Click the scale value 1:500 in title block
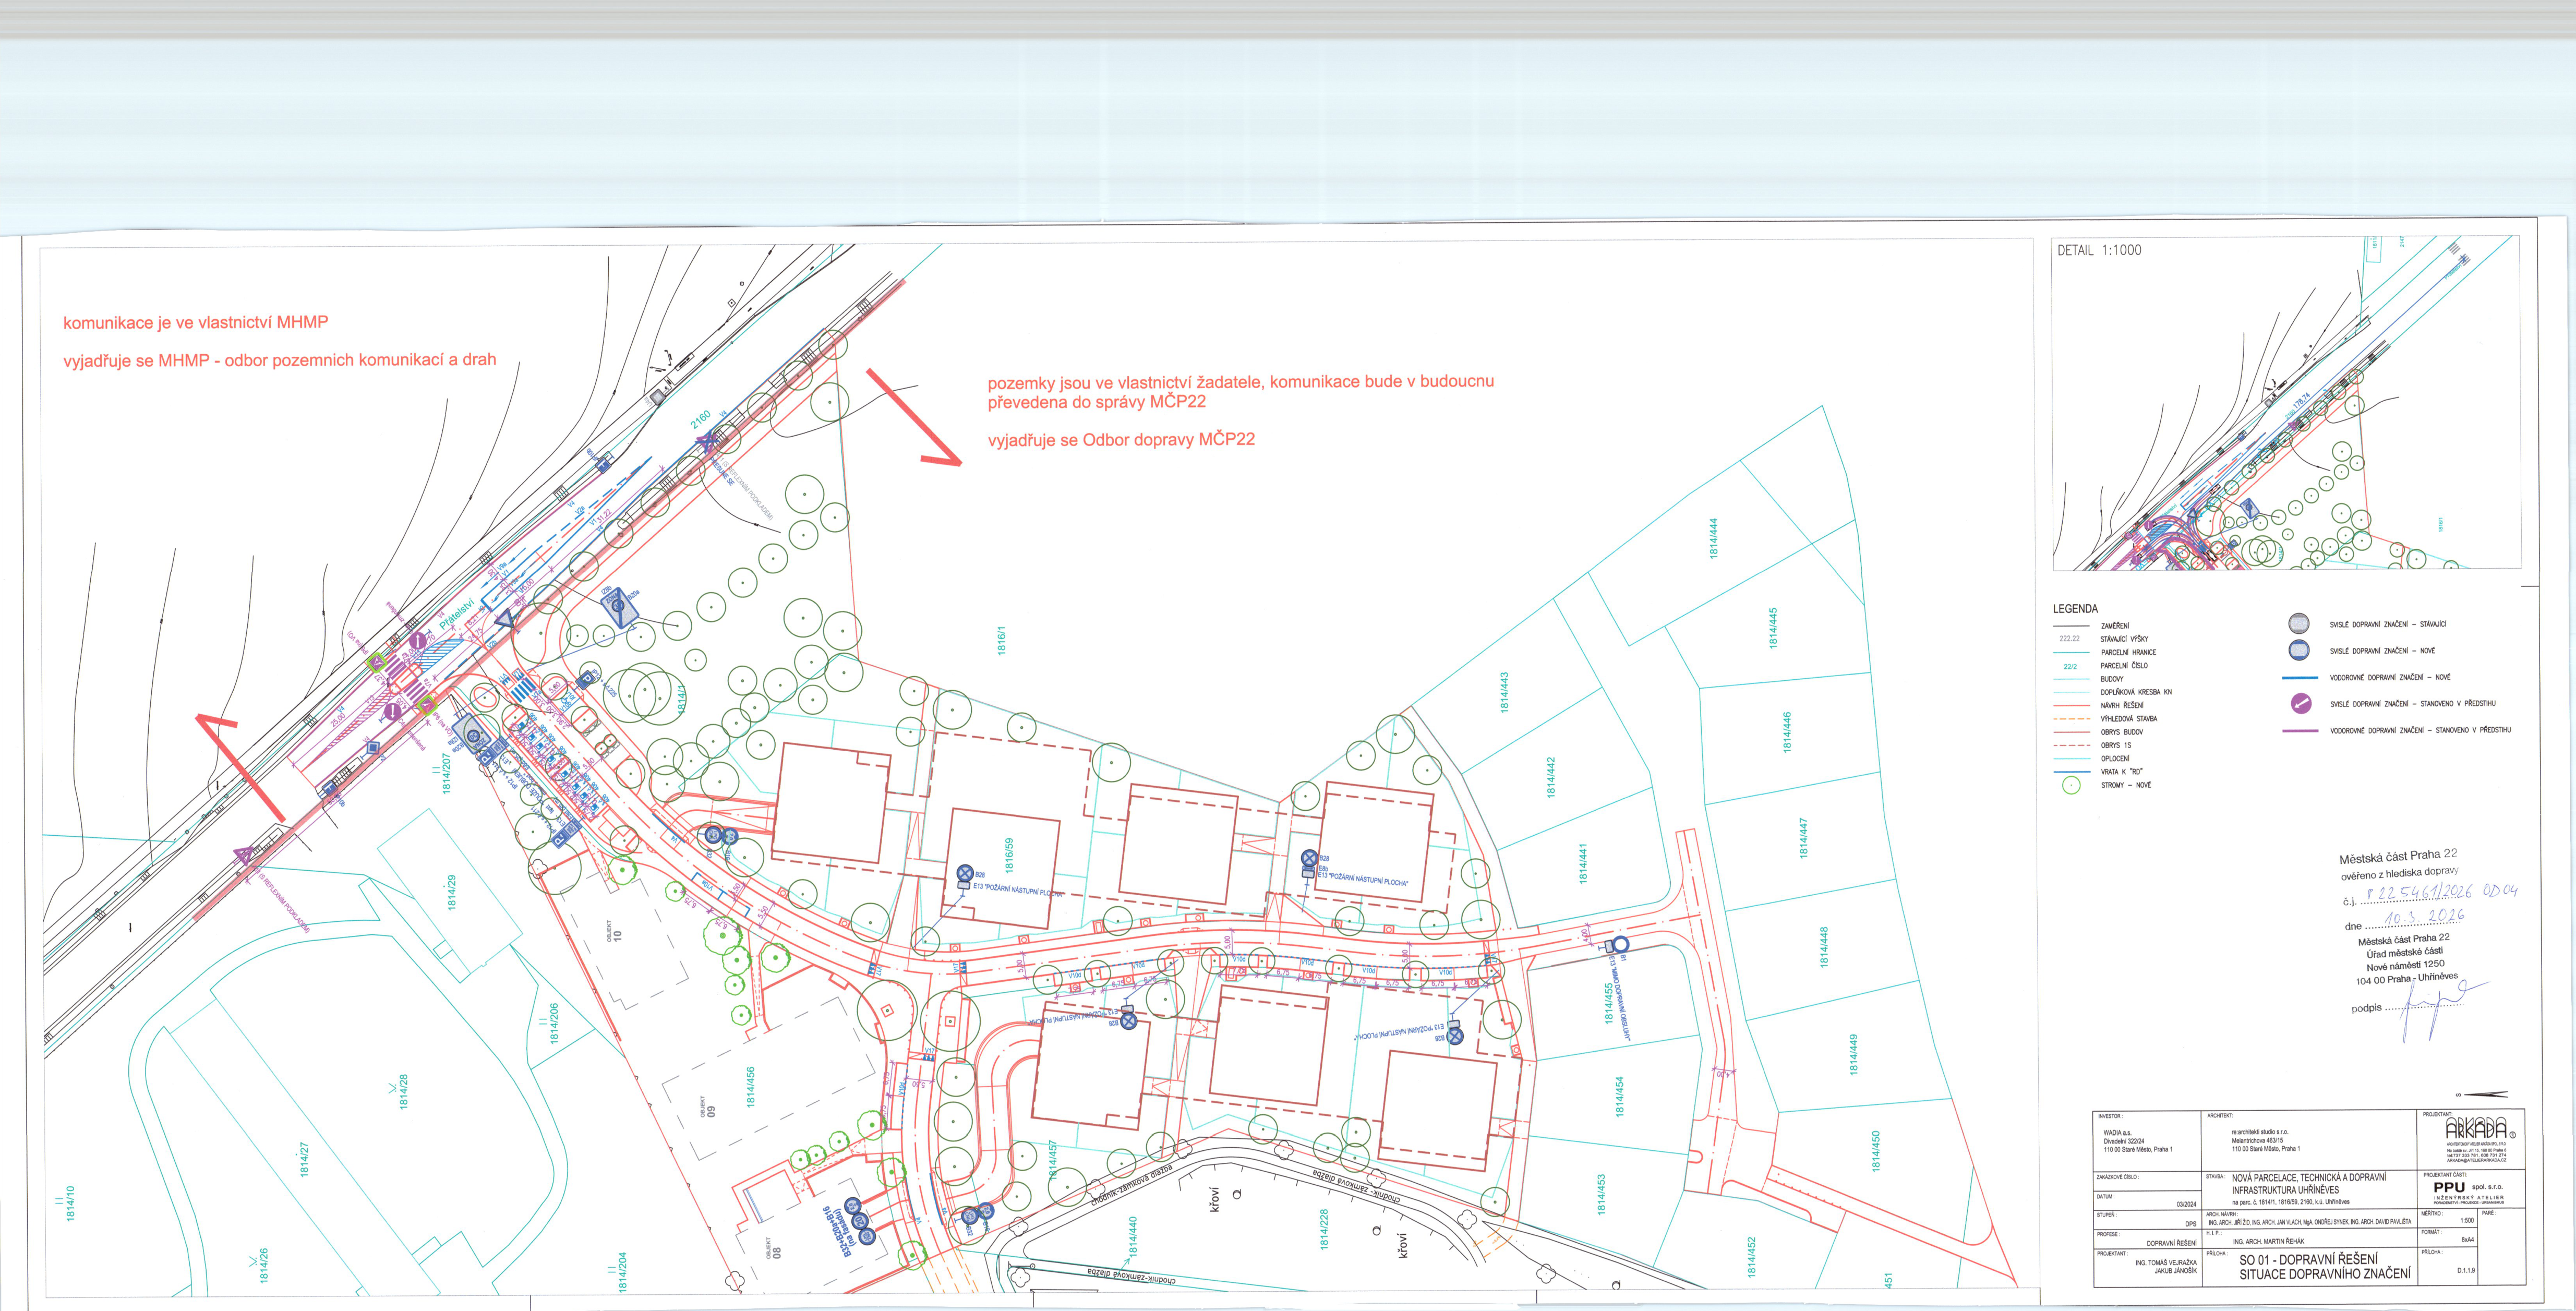The image size is (2576, 1311). [x=2467, y=1221]
